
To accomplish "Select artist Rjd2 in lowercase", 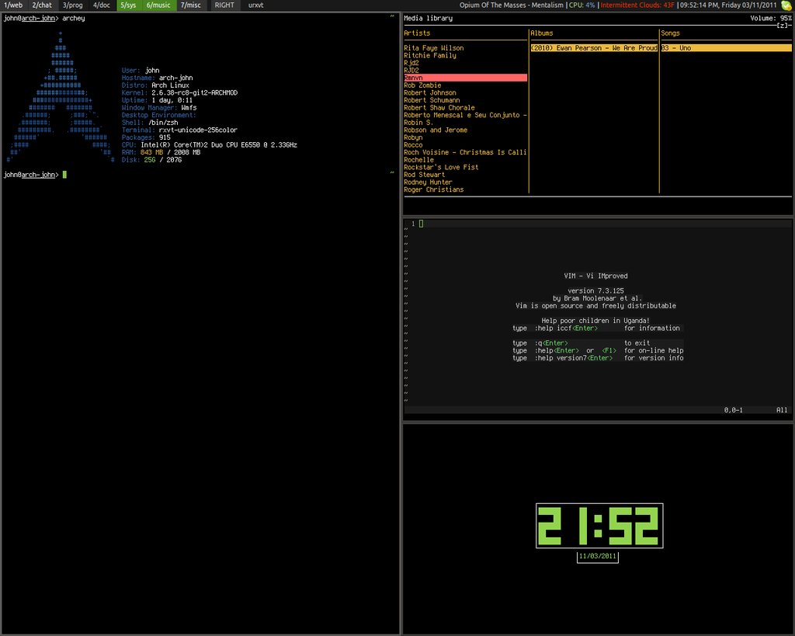I will (x=411, y=63).
